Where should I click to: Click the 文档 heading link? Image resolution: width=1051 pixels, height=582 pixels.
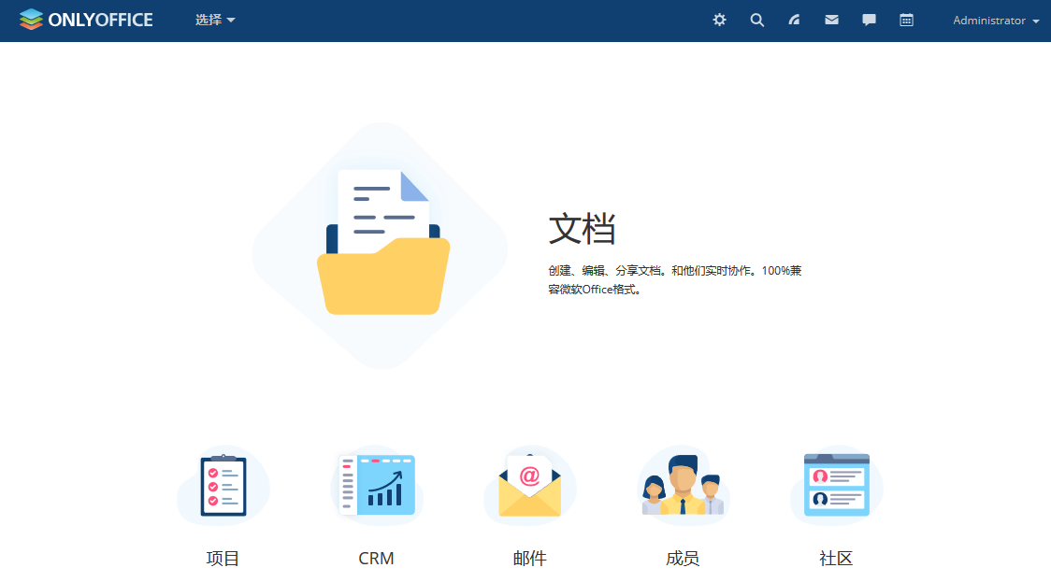(x=582, y=229)
